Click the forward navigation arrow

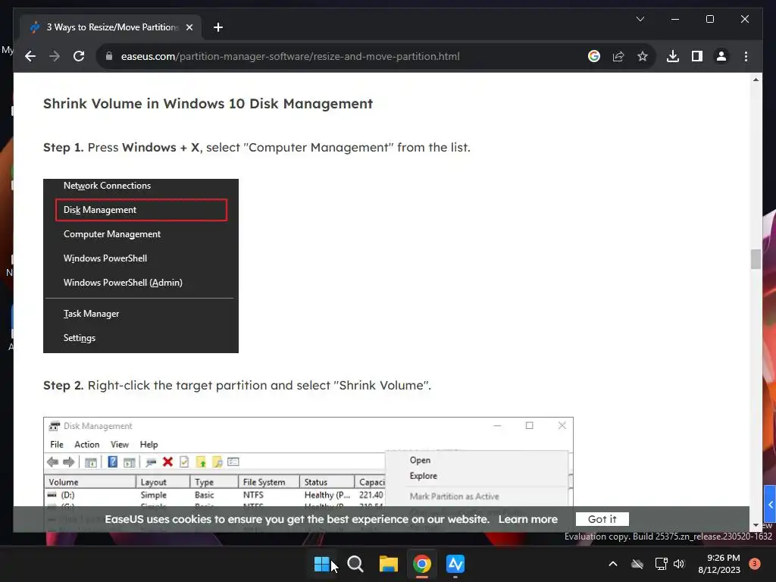click(55, 56)
